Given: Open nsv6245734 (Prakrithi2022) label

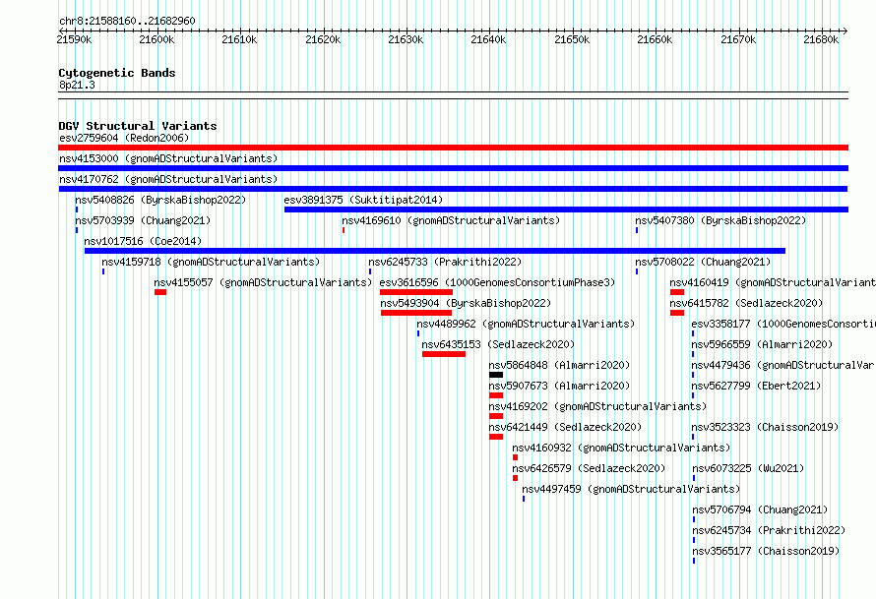Looking at the screenshot, I should (769, 530).
